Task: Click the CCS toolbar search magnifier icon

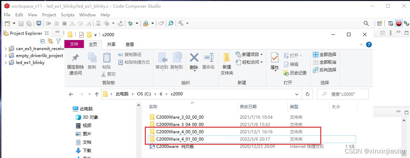Action: [366, 23]
